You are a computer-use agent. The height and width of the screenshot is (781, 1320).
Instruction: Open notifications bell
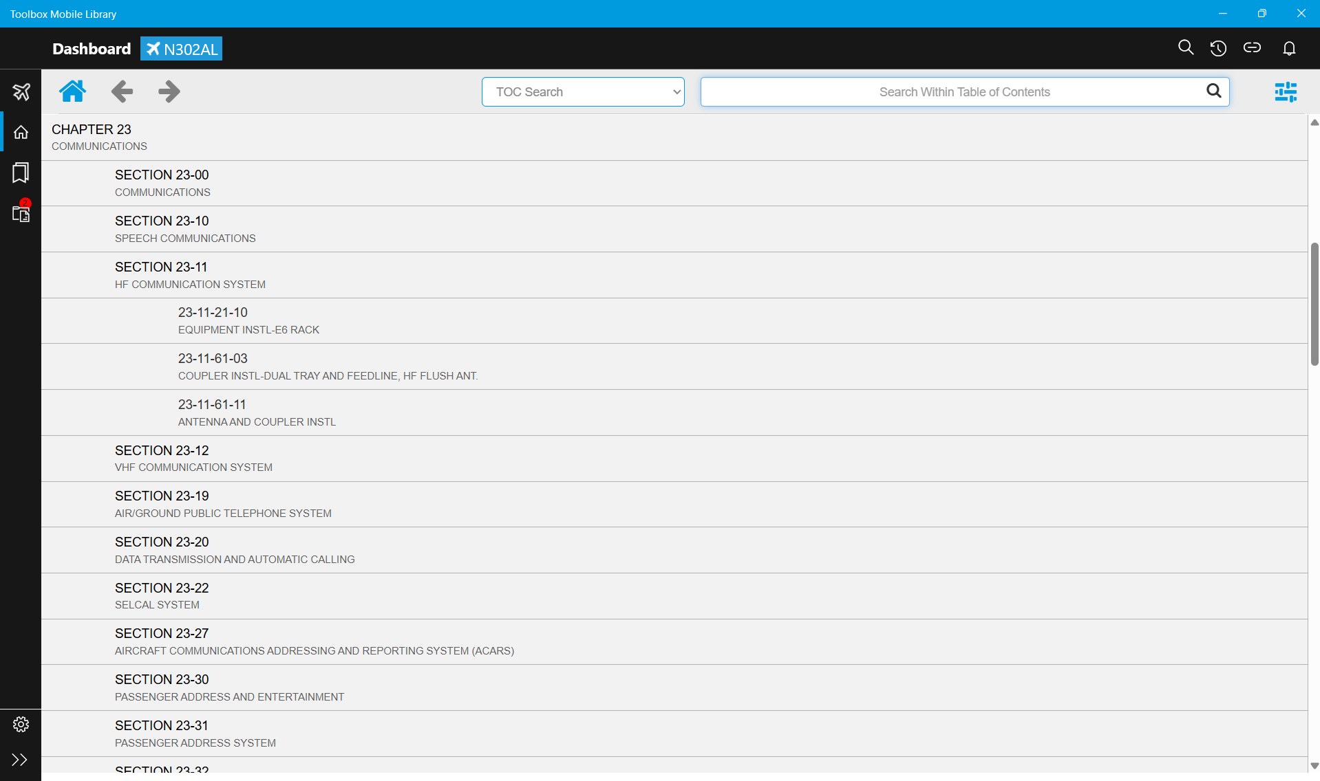pos(1289,48)
